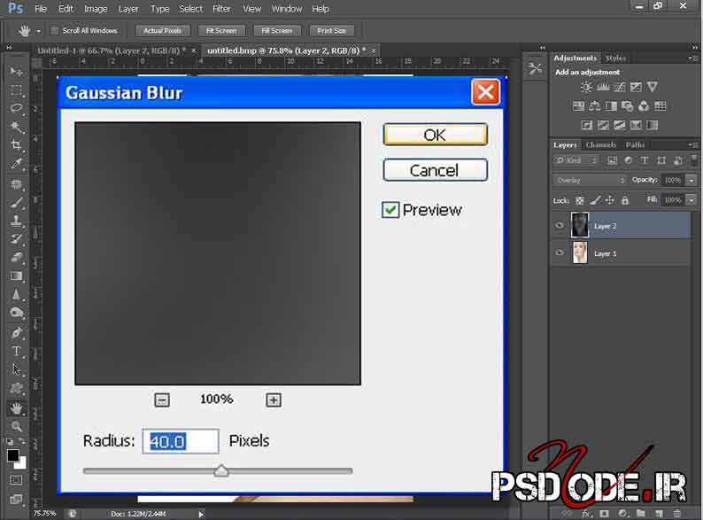Select the Lasso tool

coord(17,108)
